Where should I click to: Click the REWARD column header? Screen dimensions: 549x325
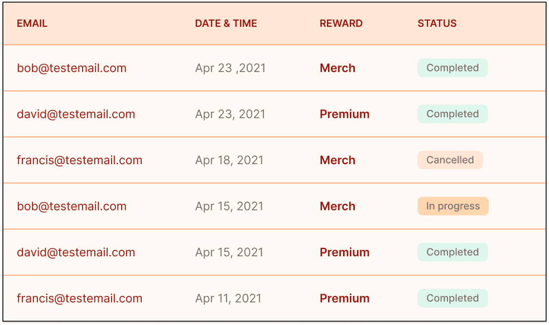click(341, 23)
